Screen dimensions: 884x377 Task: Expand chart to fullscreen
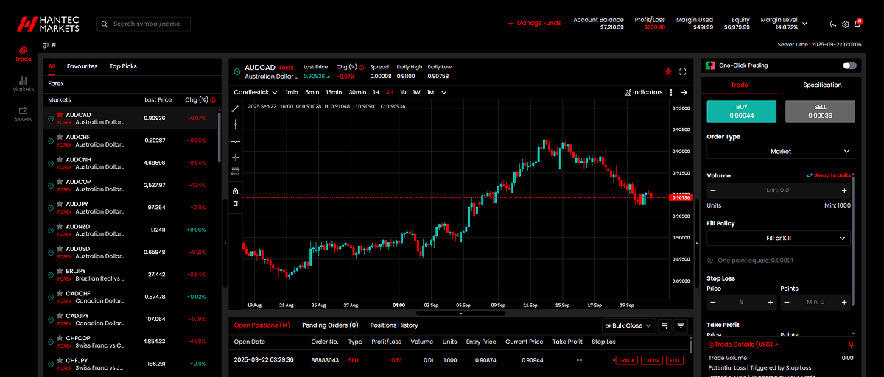click(683, 71)
